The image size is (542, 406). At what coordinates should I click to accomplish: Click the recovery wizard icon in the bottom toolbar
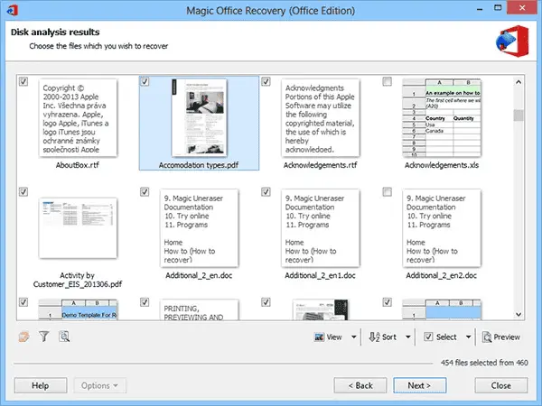click(23, 337)
